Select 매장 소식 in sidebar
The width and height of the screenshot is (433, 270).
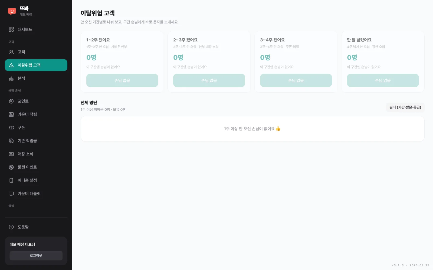click(x=36, y=154)
